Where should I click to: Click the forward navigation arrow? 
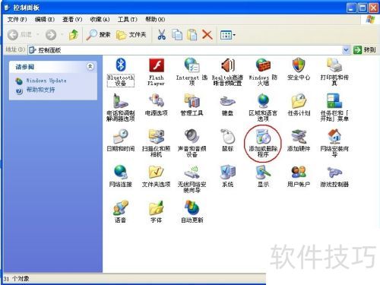[51, 35]
